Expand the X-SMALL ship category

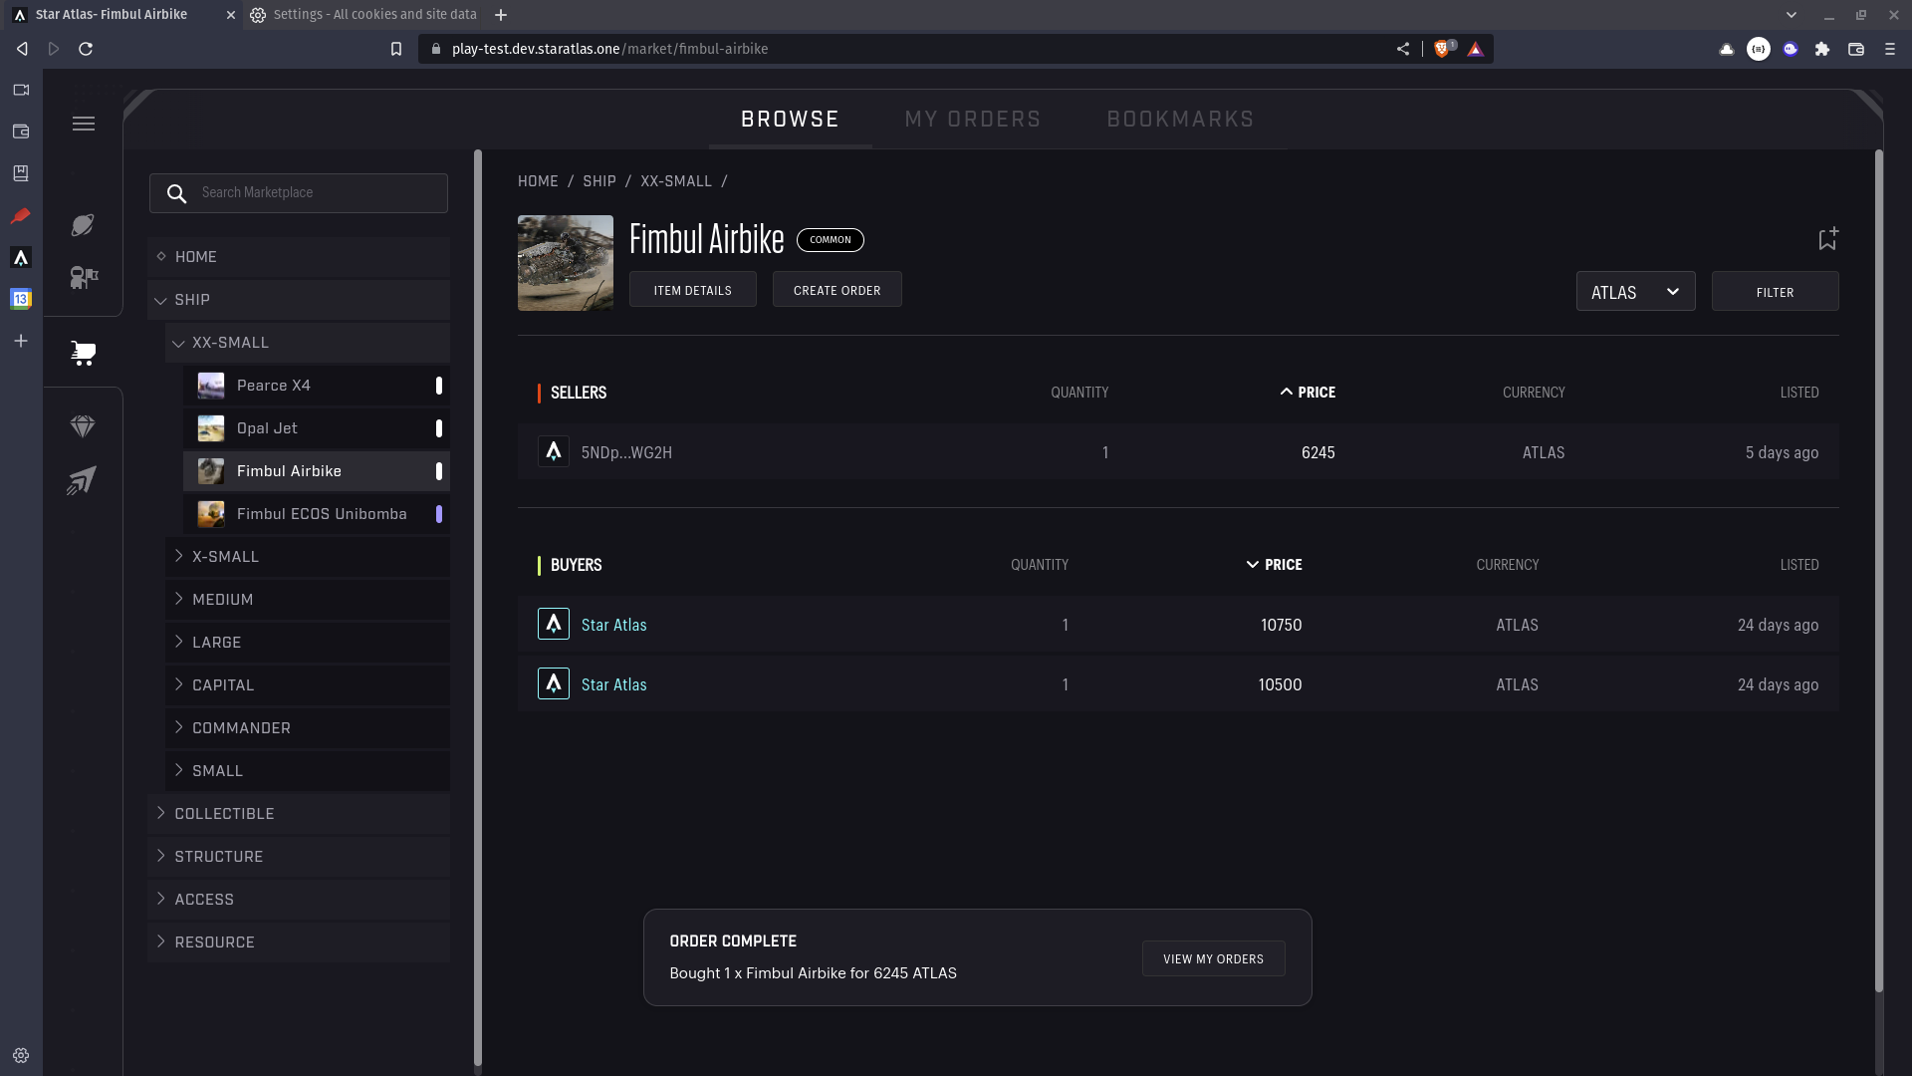(308, 557)
